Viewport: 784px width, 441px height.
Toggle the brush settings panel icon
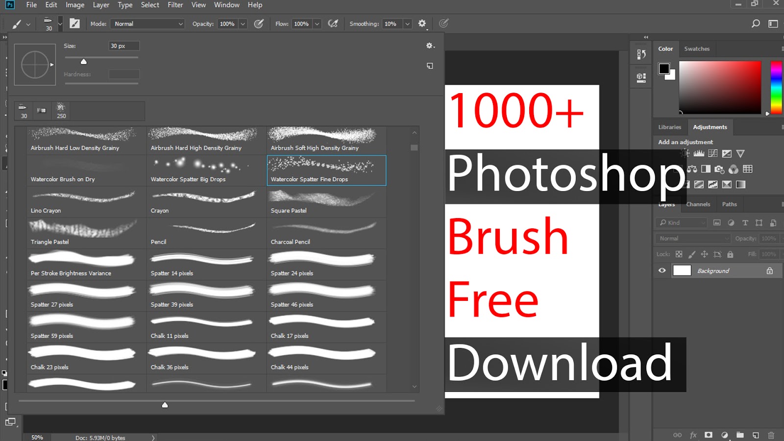pyautogui.click(x=74, y=24)
